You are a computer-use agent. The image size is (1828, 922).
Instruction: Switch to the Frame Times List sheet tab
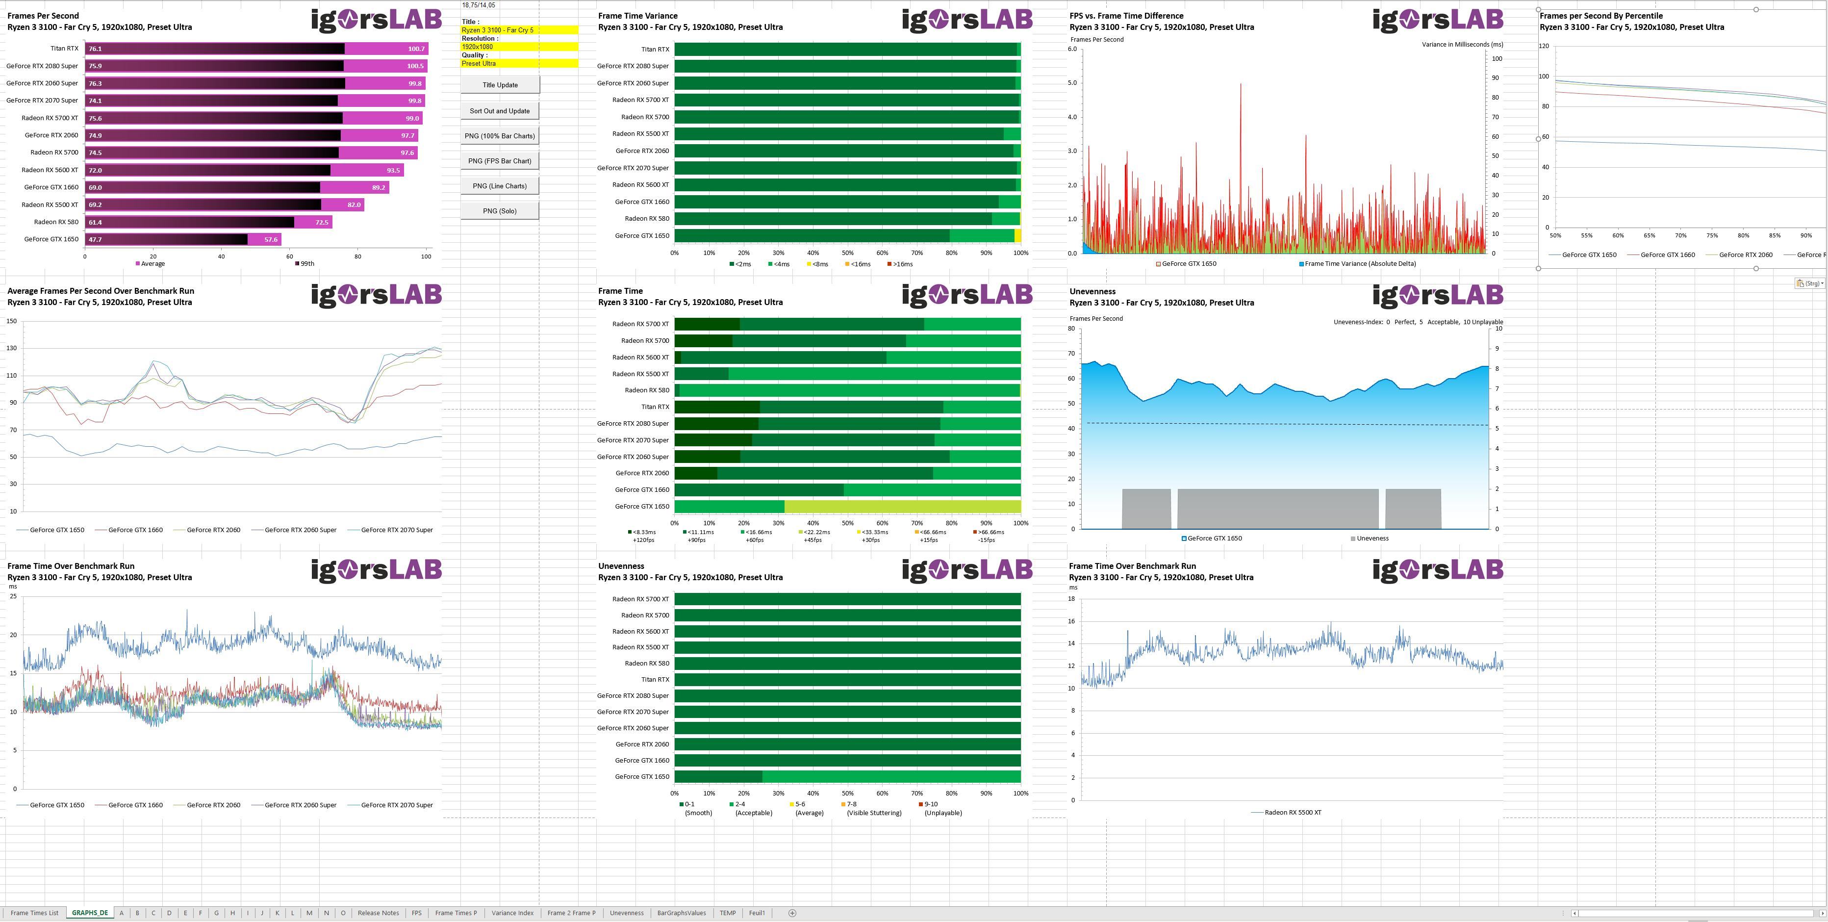point(34,913)
